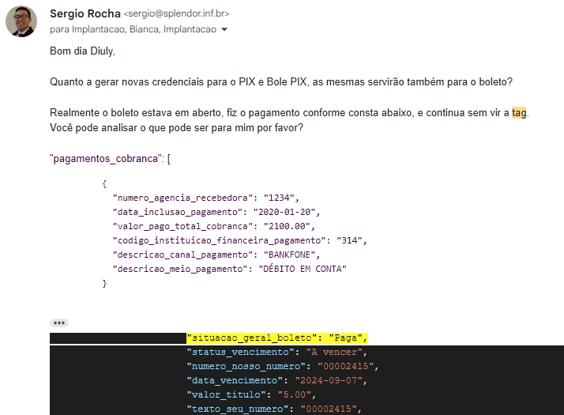Click the line 'data_vencimento": "2024-09-07"'

click(x=277, y=380)
